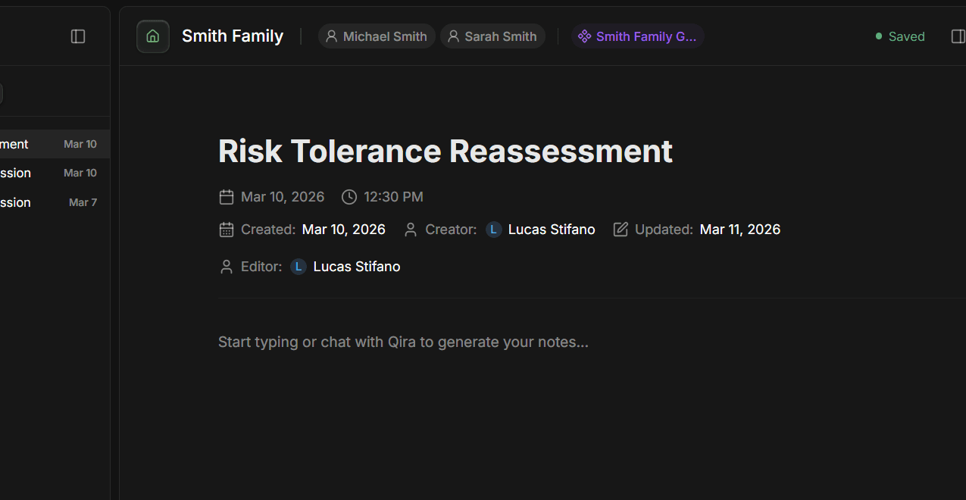Click the Saved status indicator
This screenshot has width=966, height=500.
pos(900,36)
